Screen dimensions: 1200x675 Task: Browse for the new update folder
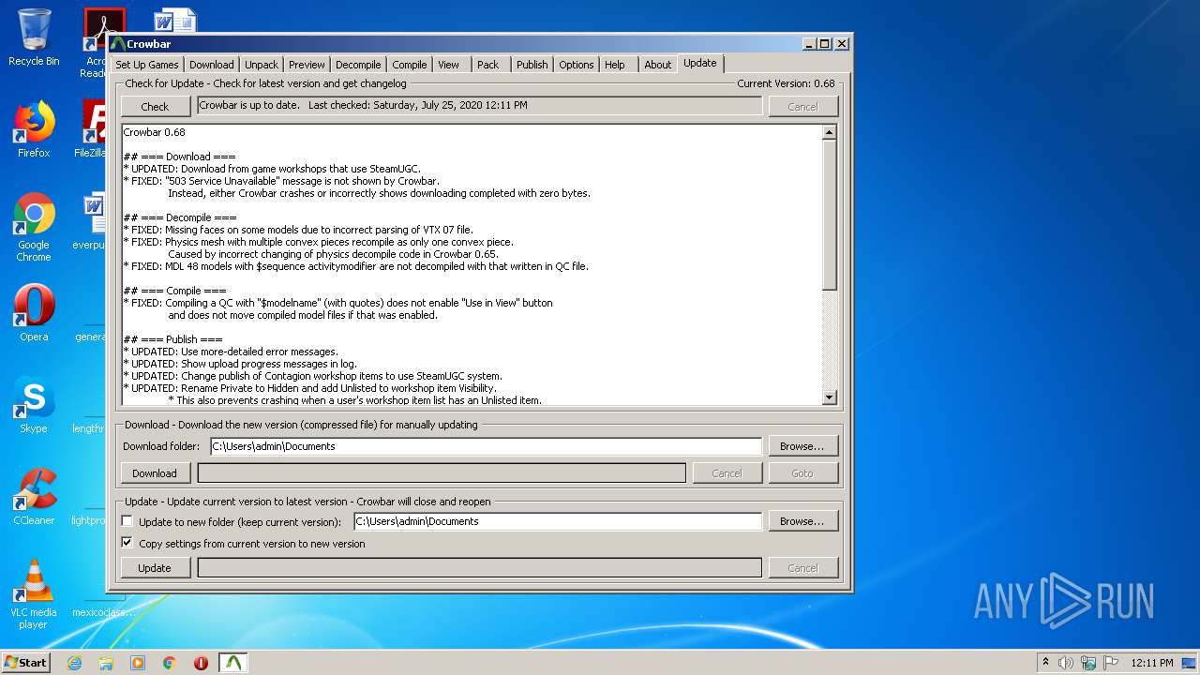[x=802, y=521]
